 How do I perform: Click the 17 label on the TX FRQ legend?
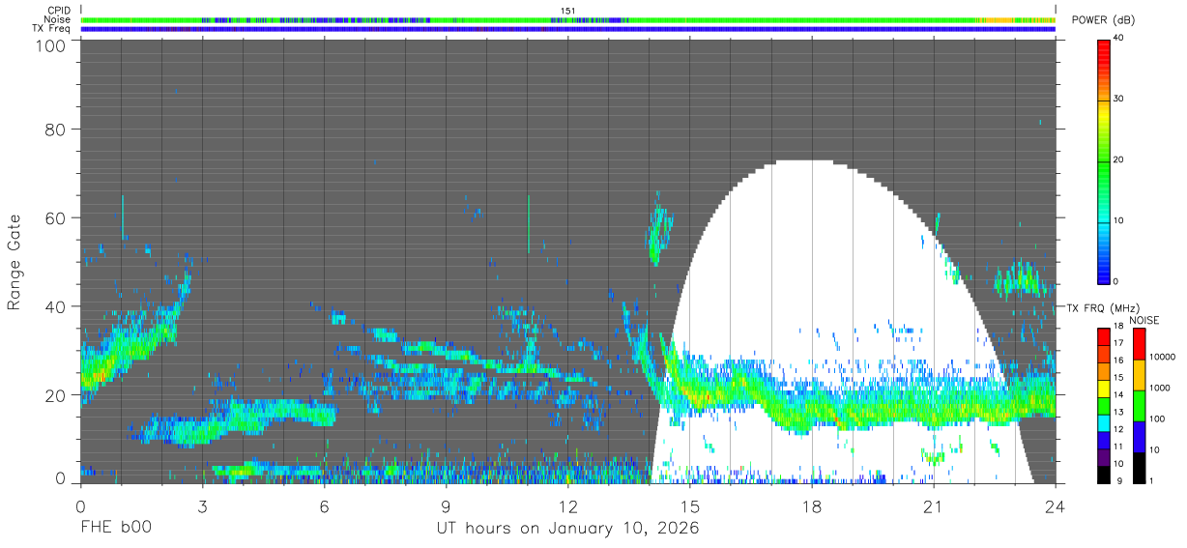click(x=1118, y=342)
